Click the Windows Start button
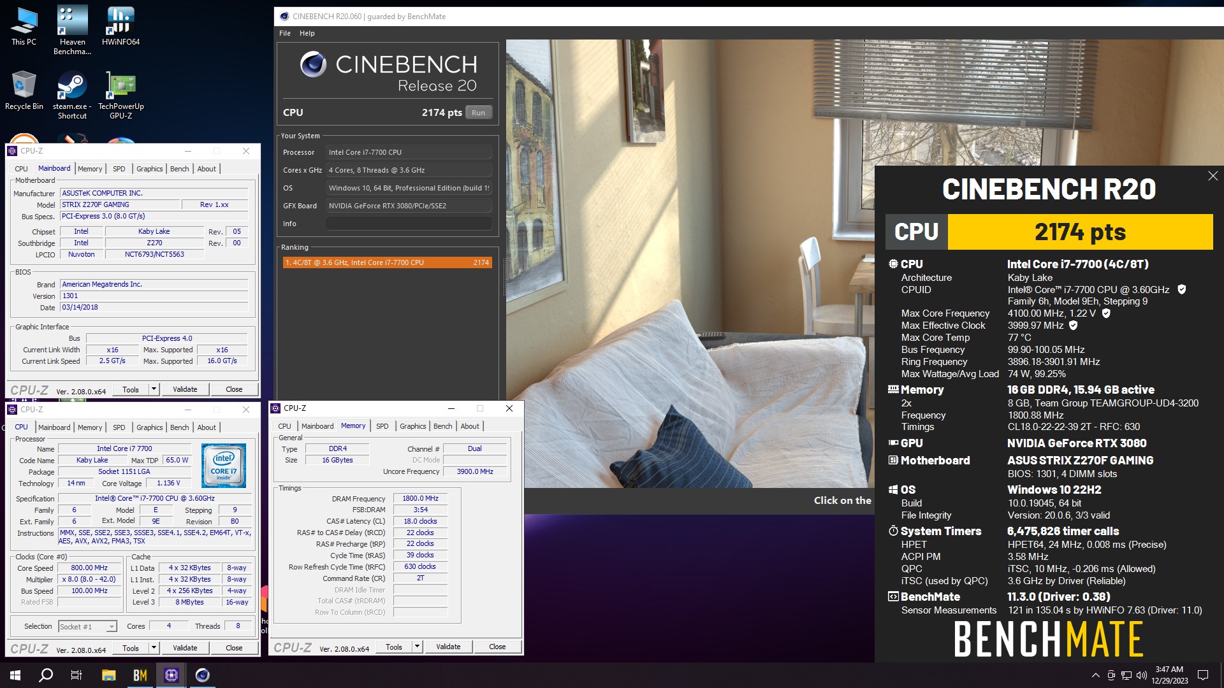 (x=15, y=675)
